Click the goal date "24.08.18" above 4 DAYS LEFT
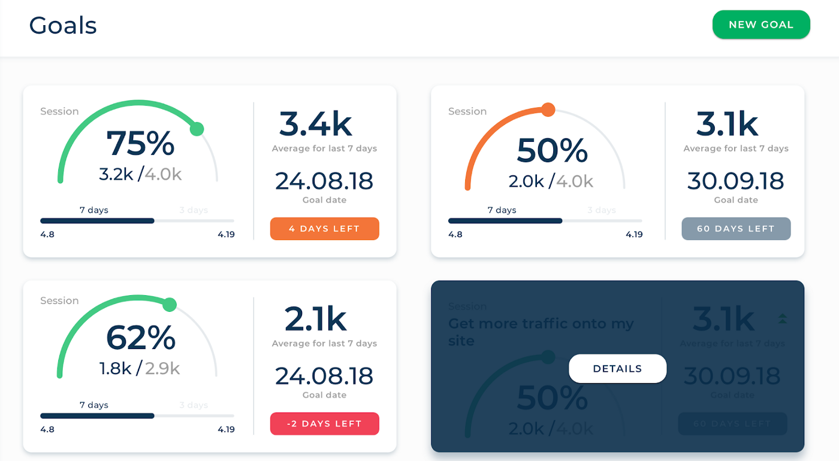Image resolution: width=839 pixels, height=461 pixels. tap(324, 181)
